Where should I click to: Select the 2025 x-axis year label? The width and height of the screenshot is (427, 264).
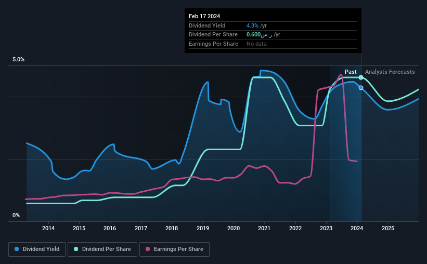click(388, 228)
